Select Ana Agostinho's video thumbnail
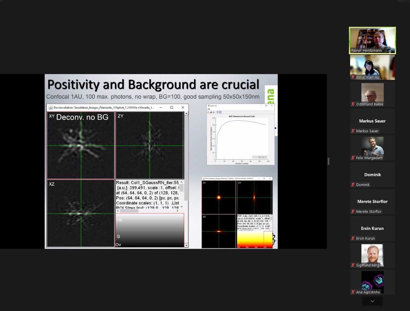410x311 pixels. point(373,282)
